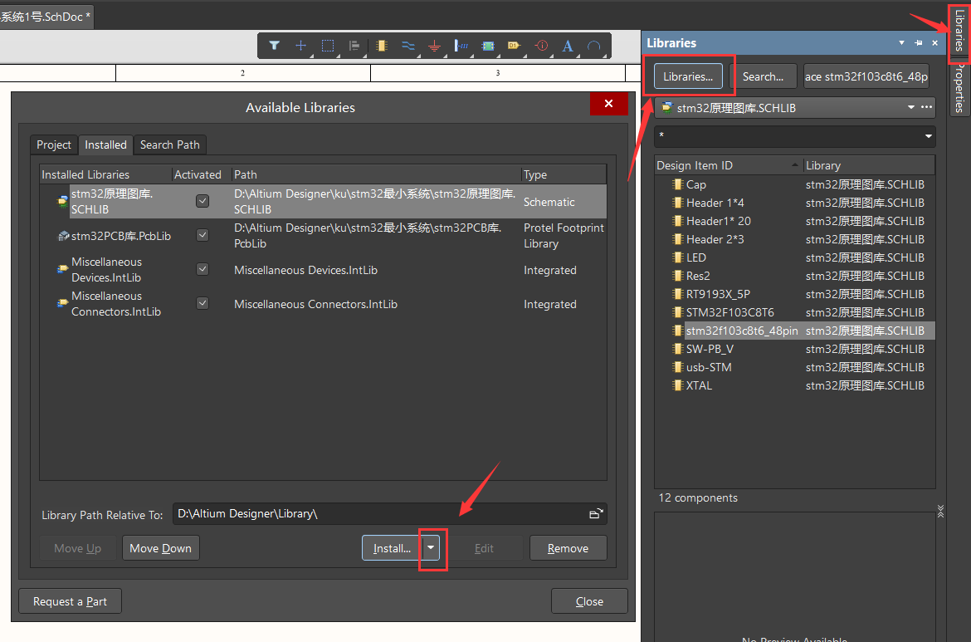971x642 pixels.
Task: Click the stm32PCB库.PcbLib footprint icon
Action: 63,236
